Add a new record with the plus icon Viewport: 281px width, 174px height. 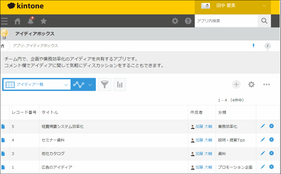pos(236,84)
